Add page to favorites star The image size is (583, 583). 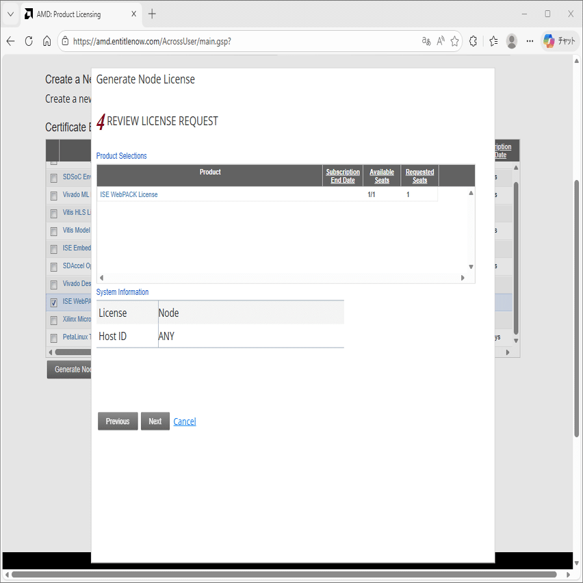click(x=454, y=41)
